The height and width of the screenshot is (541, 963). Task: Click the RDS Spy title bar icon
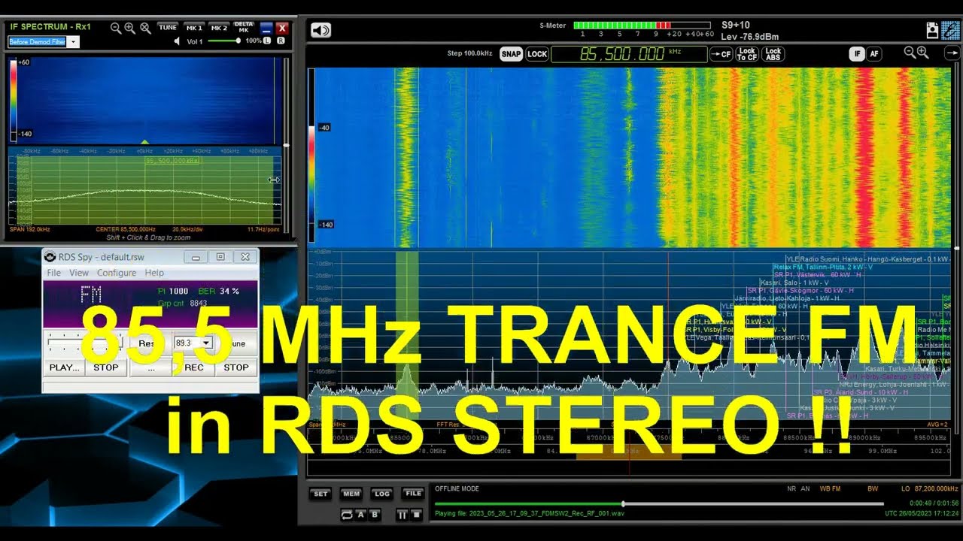point(50,257)
